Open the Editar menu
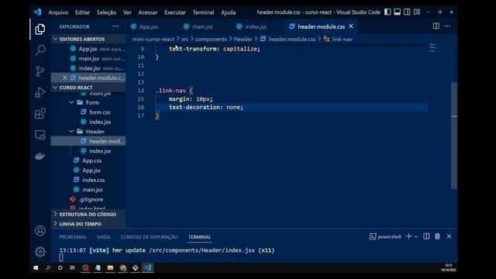 tap(82, 12)
